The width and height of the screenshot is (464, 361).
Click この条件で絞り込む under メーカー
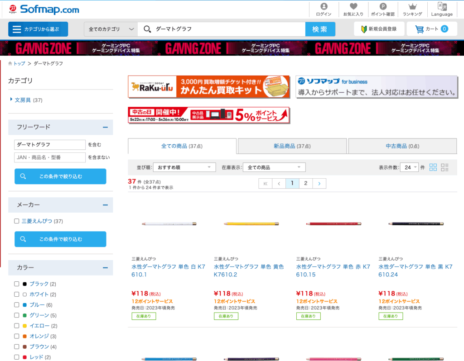pyautogui.click(x=60, y=239)
